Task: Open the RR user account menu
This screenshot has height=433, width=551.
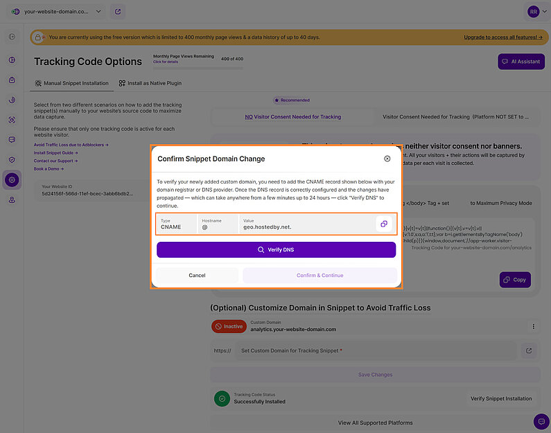Action: pyautogui.click(x=534, y=12)
